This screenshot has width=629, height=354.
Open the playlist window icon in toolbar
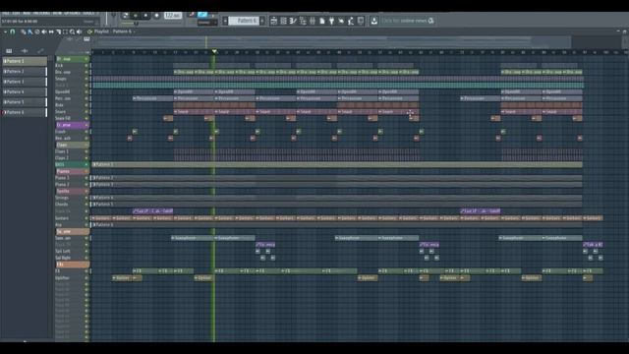273,21
